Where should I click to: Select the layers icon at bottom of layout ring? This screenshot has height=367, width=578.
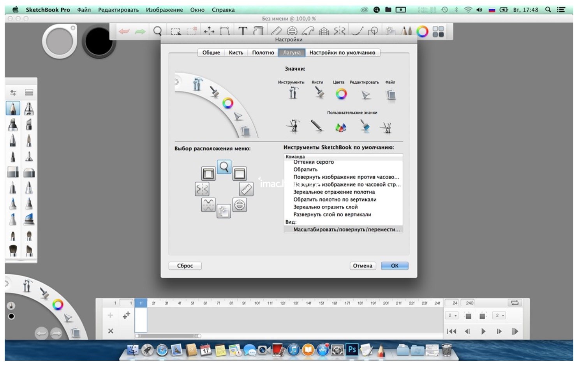point(224,211)
